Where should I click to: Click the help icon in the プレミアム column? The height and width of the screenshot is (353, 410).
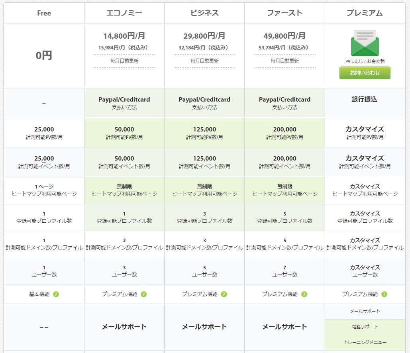(x=384, y=294)
